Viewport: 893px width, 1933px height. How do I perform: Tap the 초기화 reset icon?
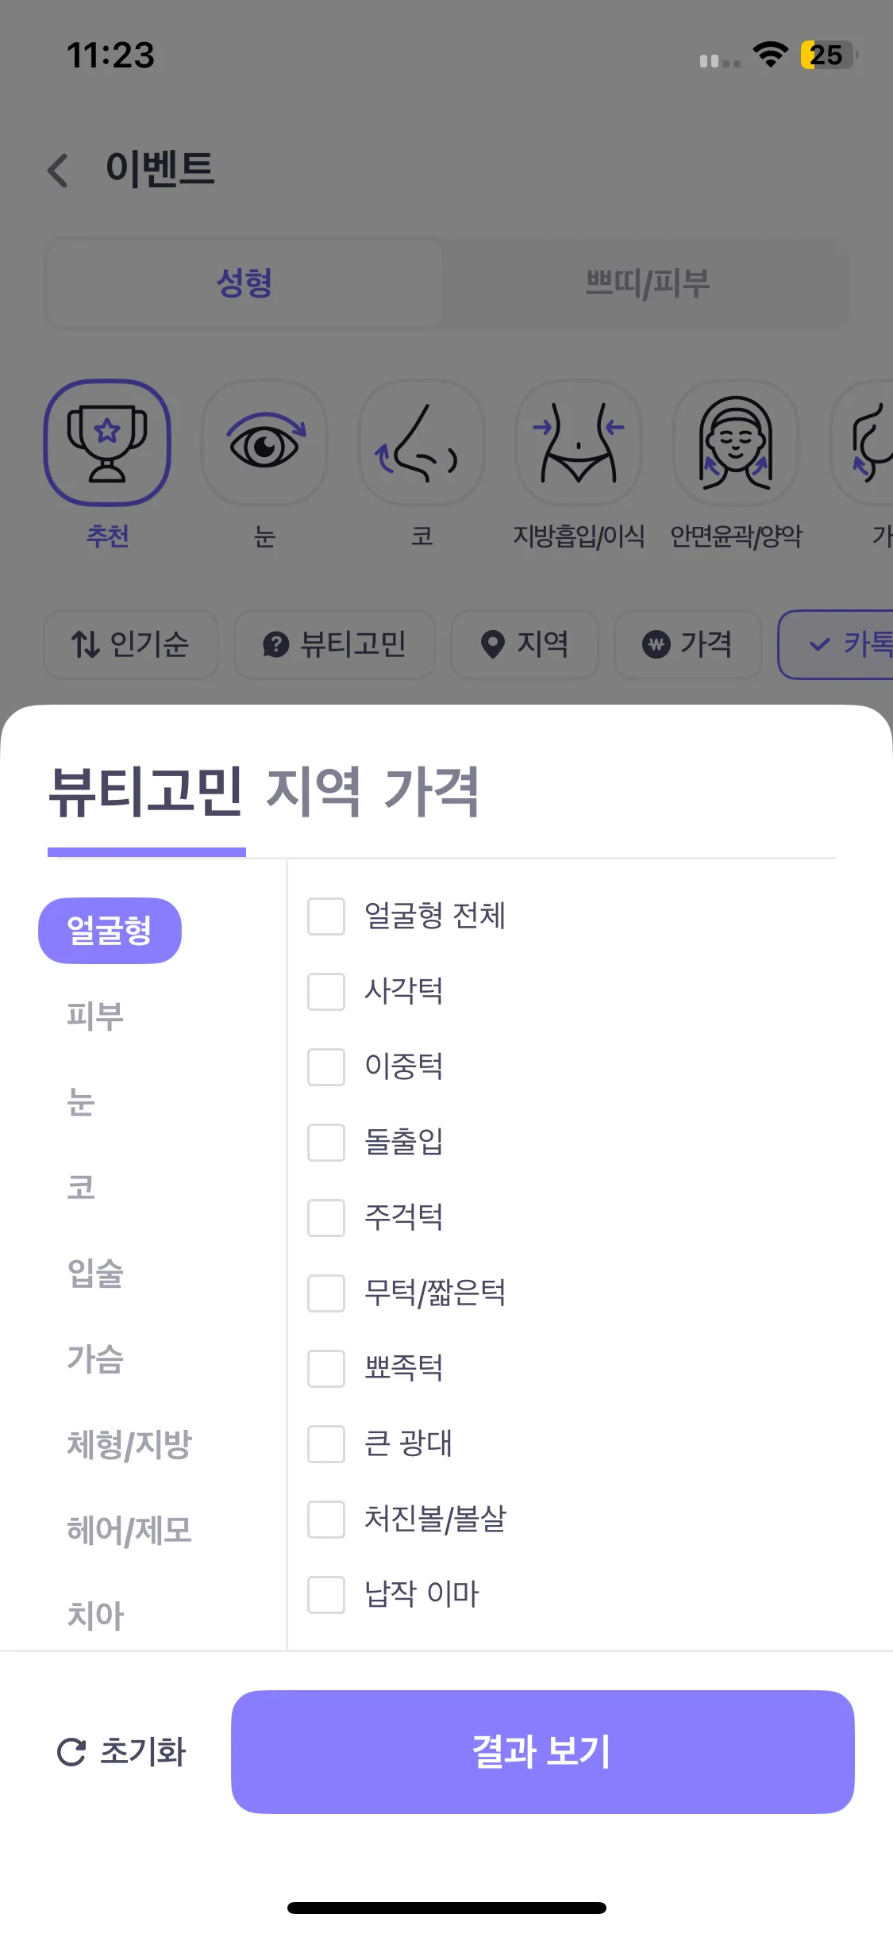coord(71,1752)
